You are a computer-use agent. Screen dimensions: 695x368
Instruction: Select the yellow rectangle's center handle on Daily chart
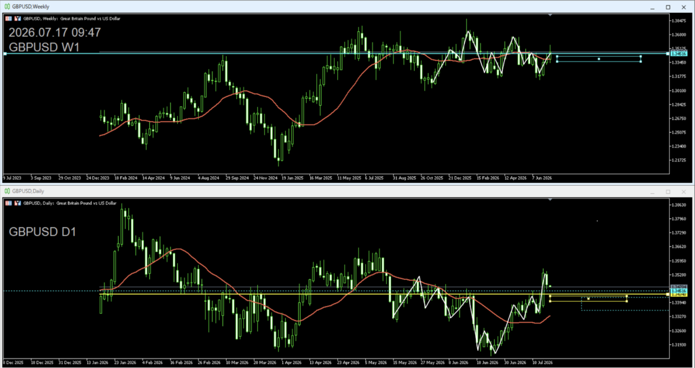588,298
